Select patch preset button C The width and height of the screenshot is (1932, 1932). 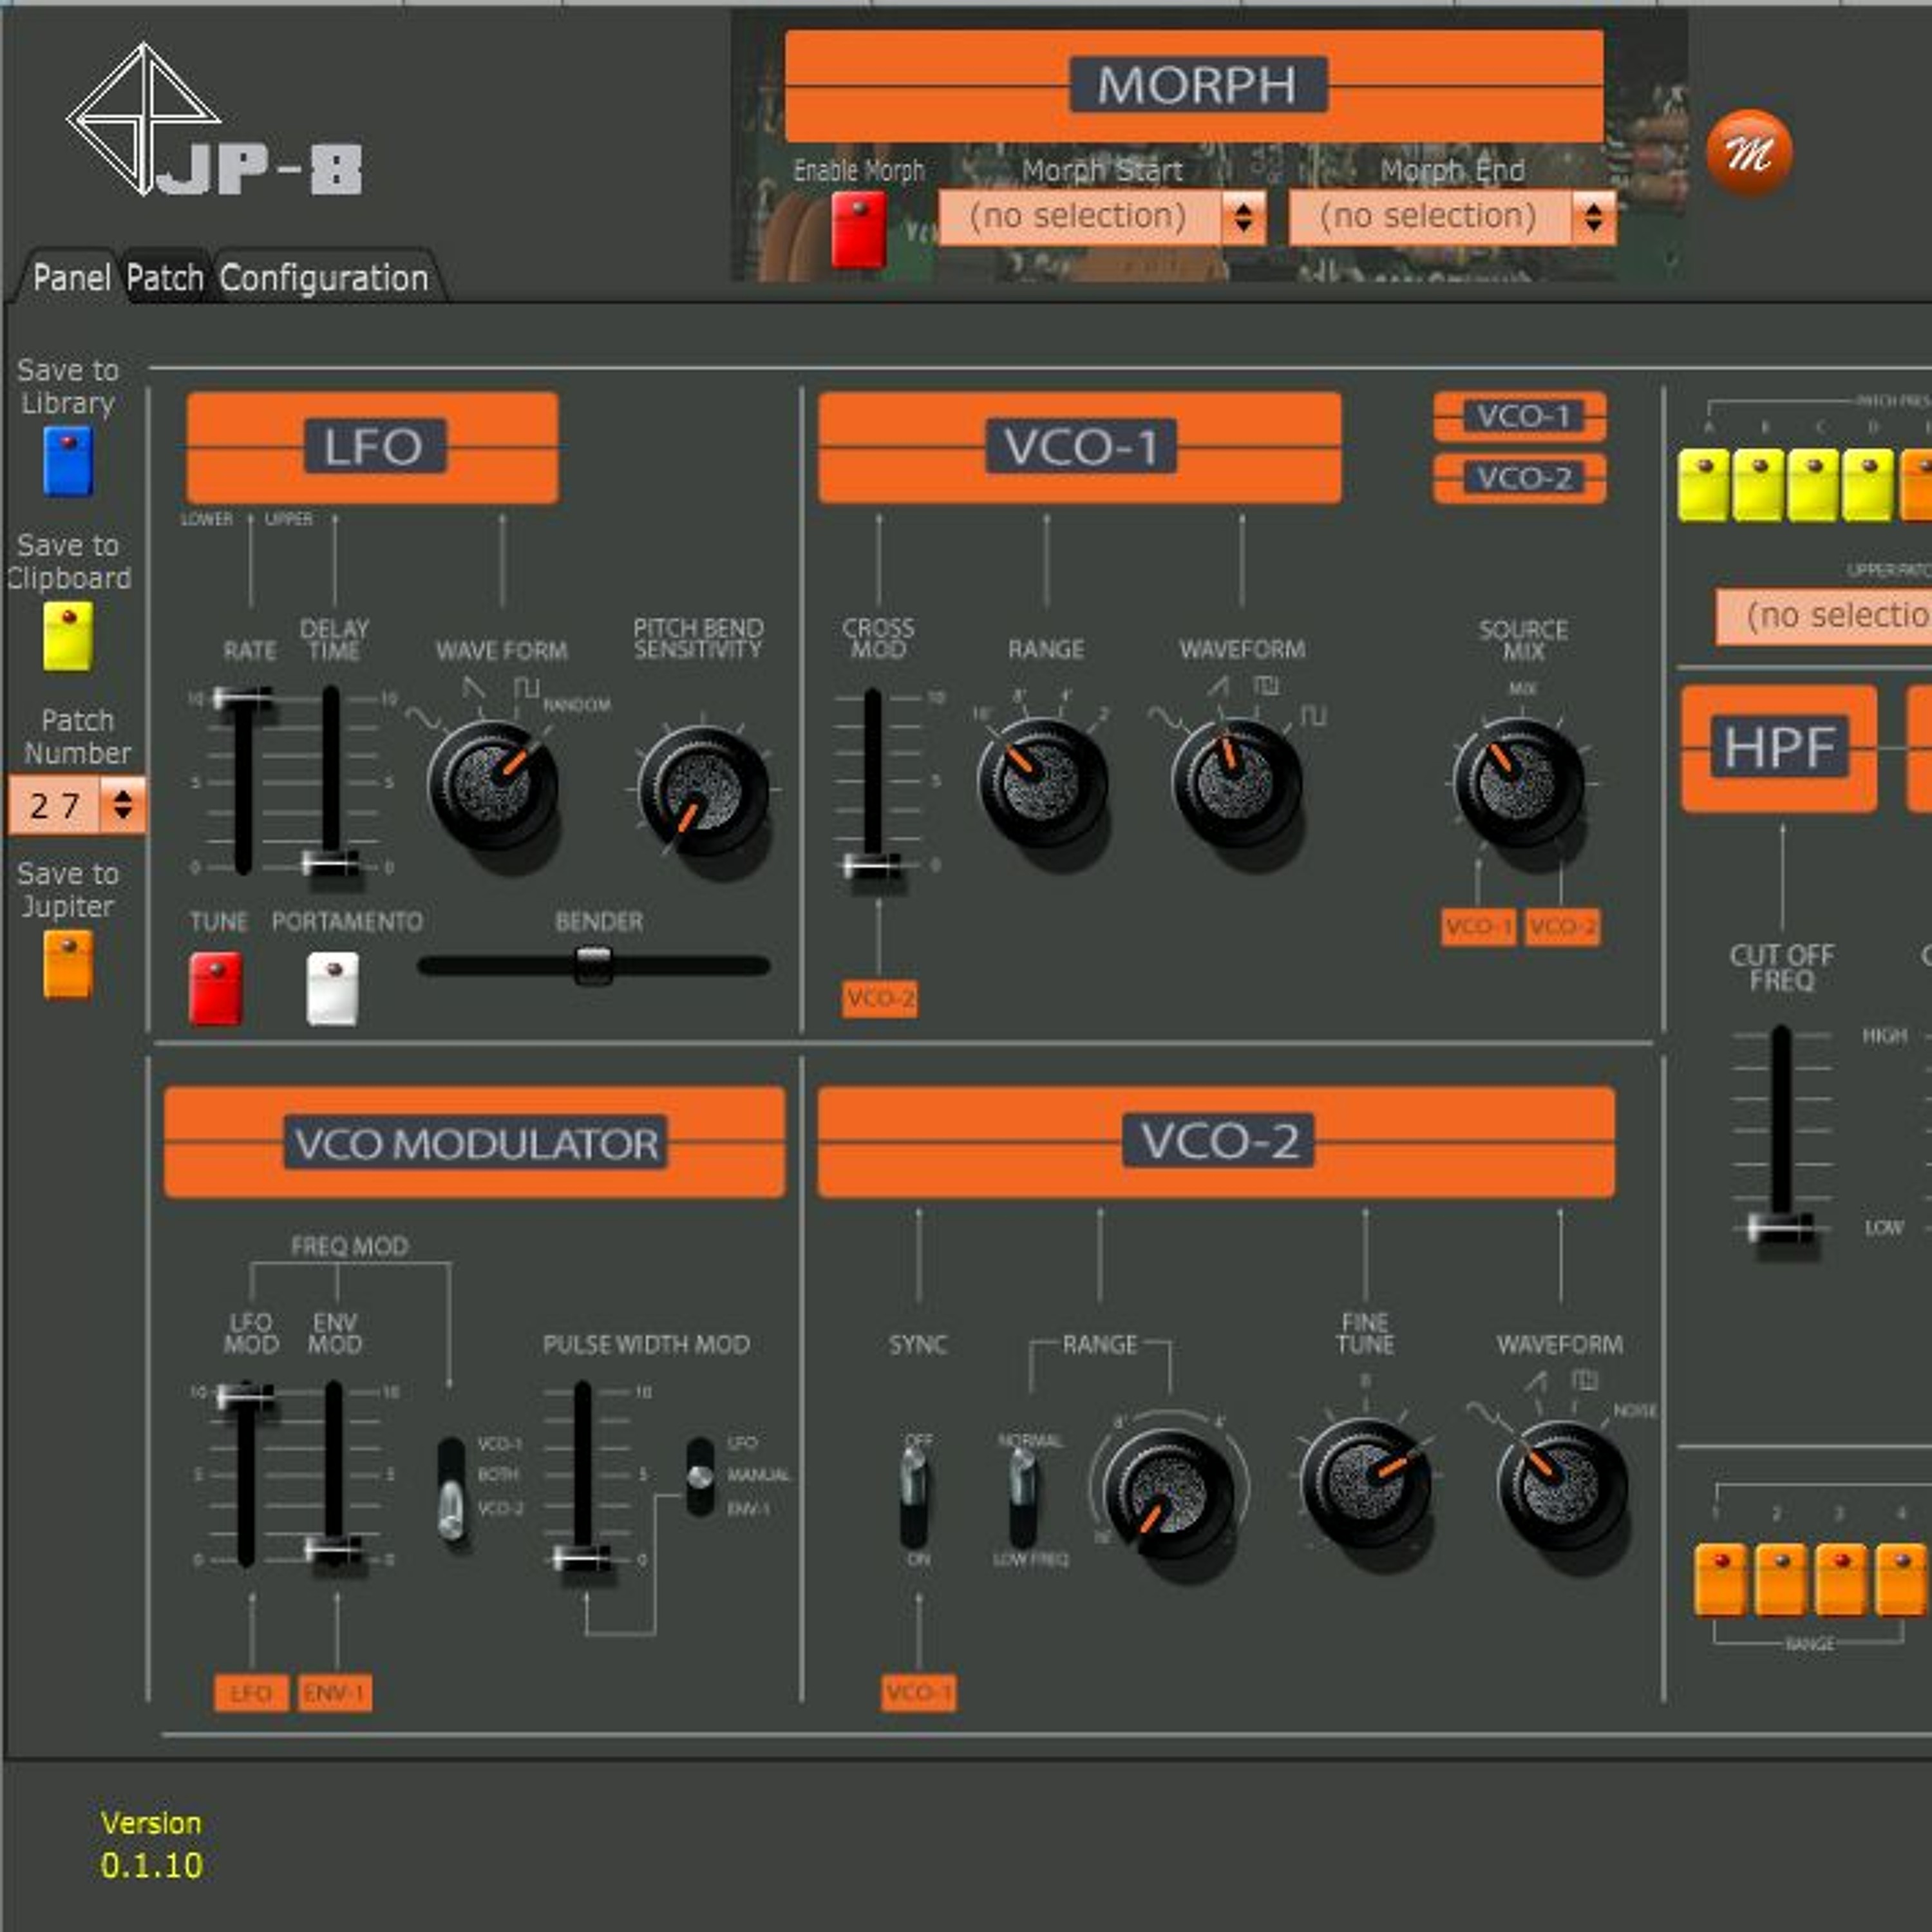point(1813,486)
